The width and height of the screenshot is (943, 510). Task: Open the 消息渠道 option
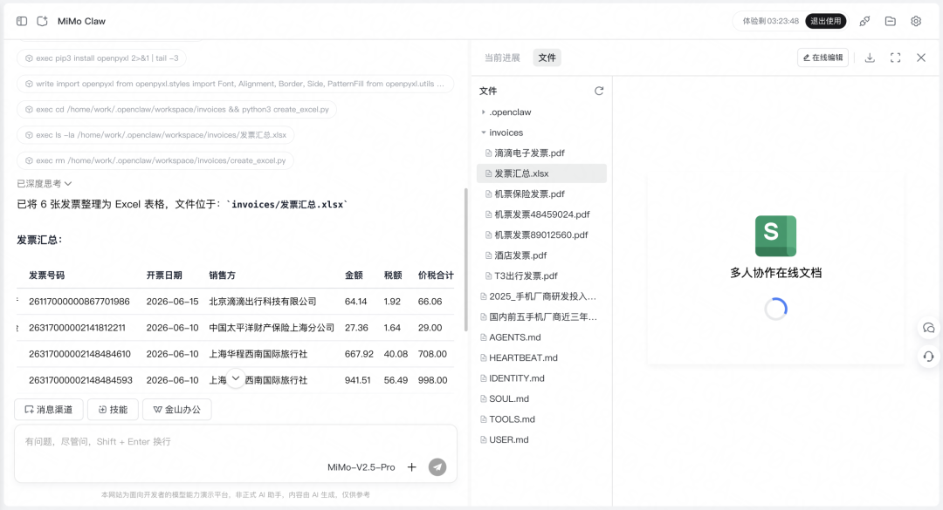tap(49, 410)
